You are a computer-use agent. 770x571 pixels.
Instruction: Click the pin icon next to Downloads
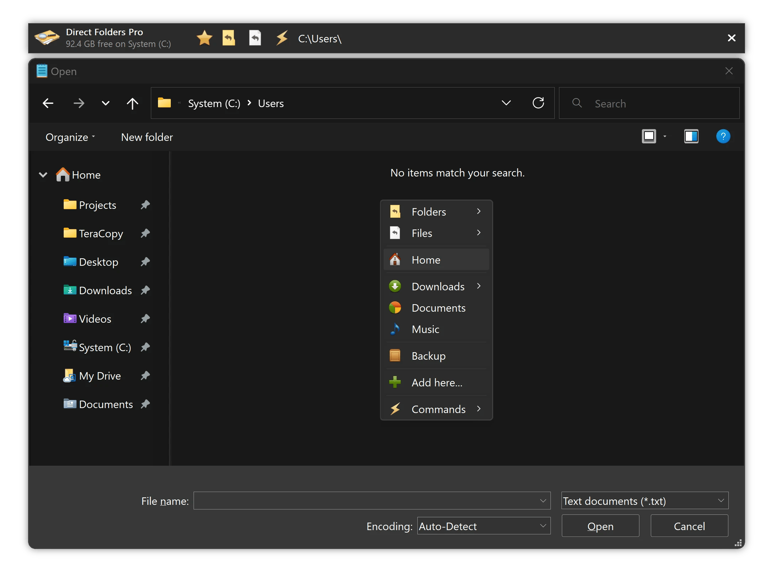pyautogui.click(x=145, y=290)
